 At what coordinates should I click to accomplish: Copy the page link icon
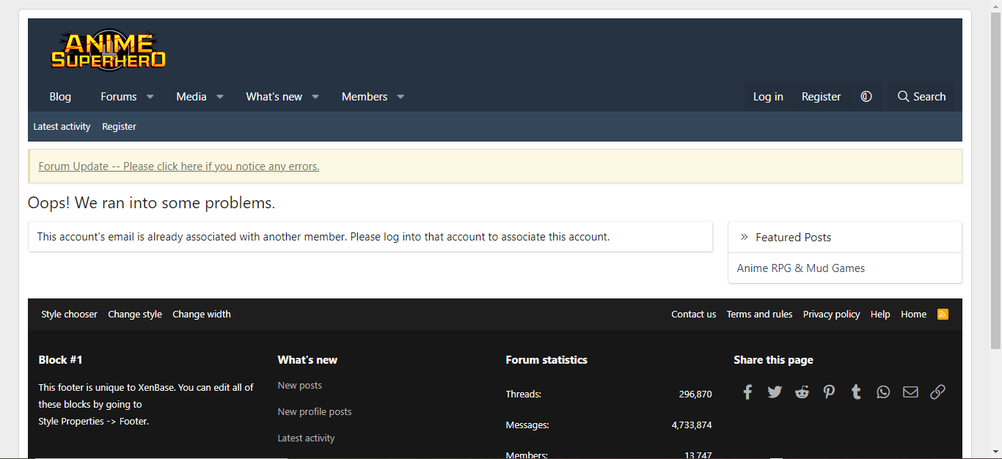coord(937,392)
